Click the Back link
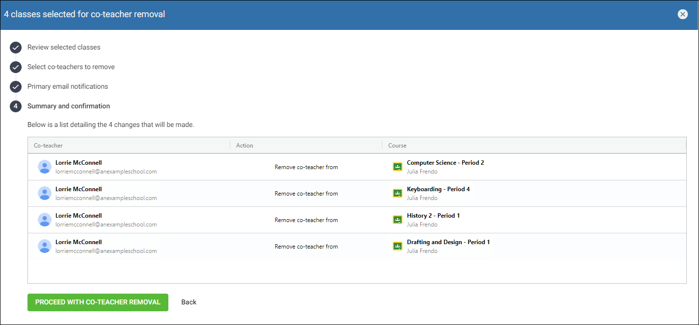The width and height of the screenshot is (699, 325). coord(188,302)
